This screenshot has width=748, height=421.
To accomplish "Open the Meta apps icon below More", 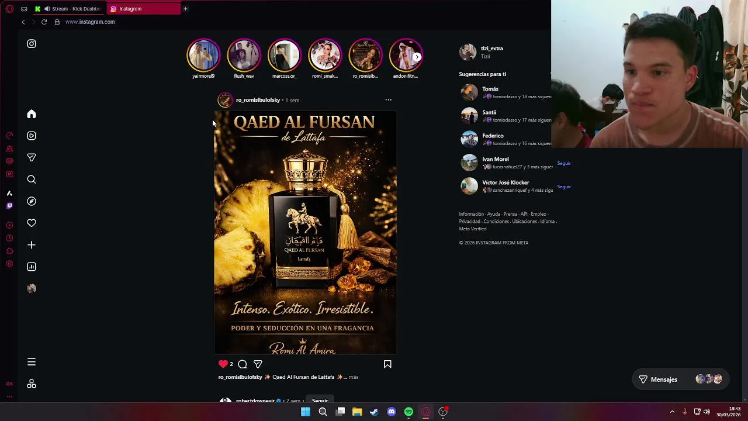I will pos(32,384).
